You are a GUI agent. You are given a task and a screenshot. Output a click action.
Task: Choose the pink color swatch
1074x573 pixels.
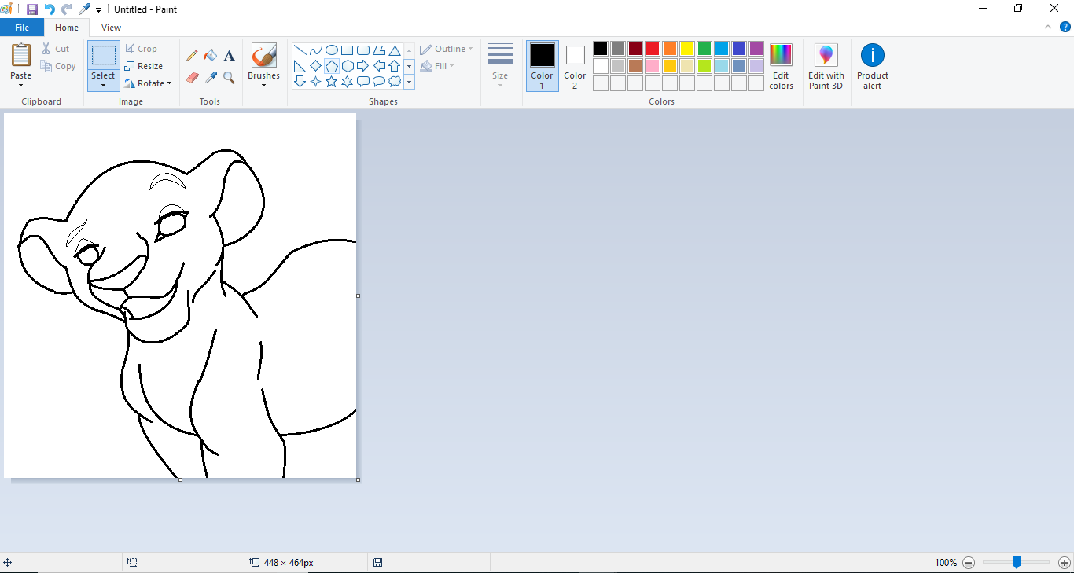(x=653, y=66)
